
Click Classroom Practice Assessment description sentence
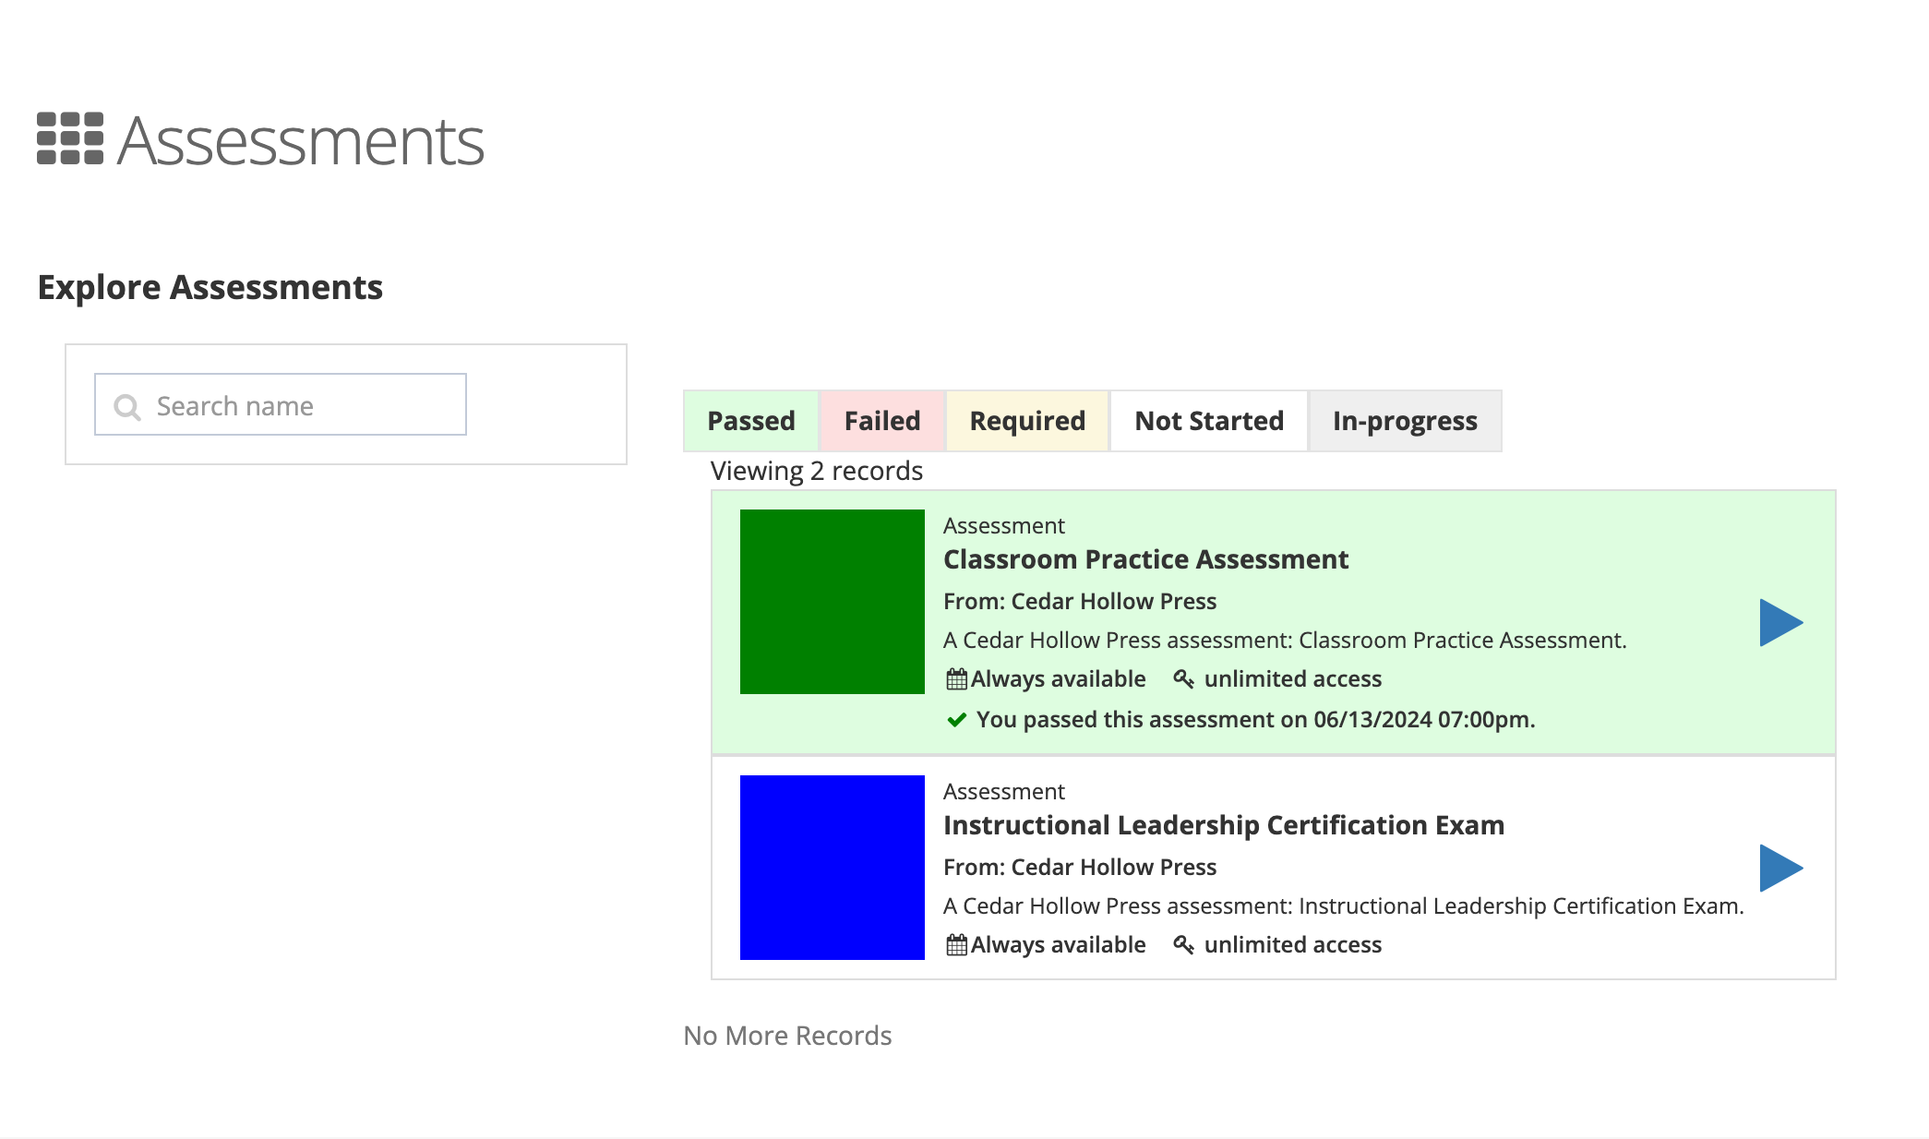click(1285, 641)
